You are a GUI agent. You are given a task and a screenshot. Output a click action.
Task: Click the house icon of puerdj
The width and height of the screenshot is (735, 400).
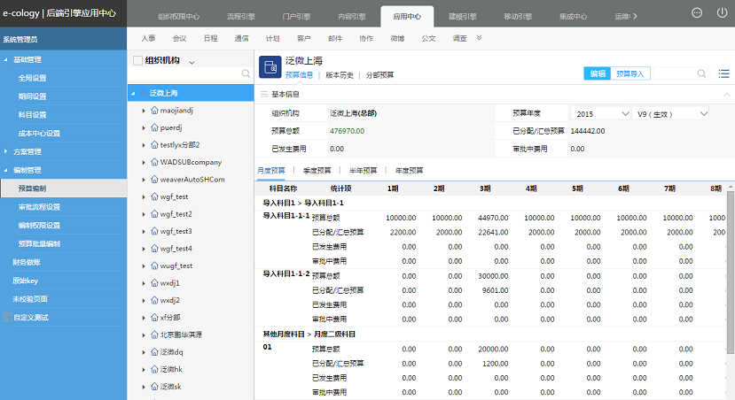(154, 127)
